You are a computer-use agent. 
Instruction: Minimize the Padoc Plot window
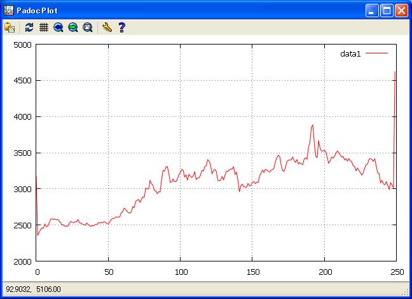[x=372, y=10]
